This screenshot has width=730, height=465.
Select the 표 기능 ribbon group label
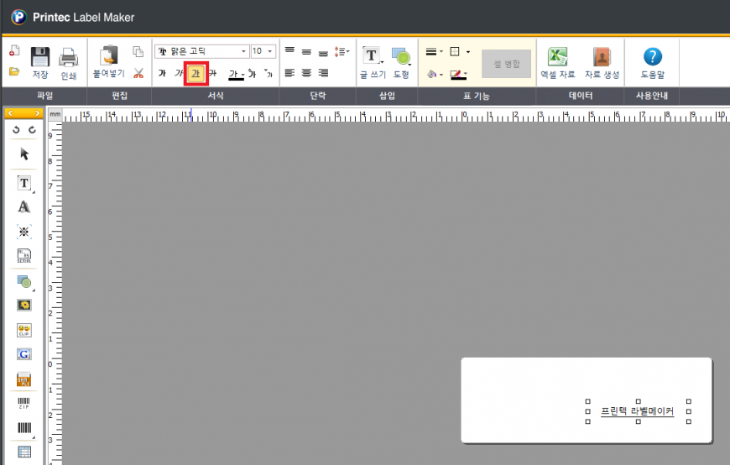(x=477, y=96)
